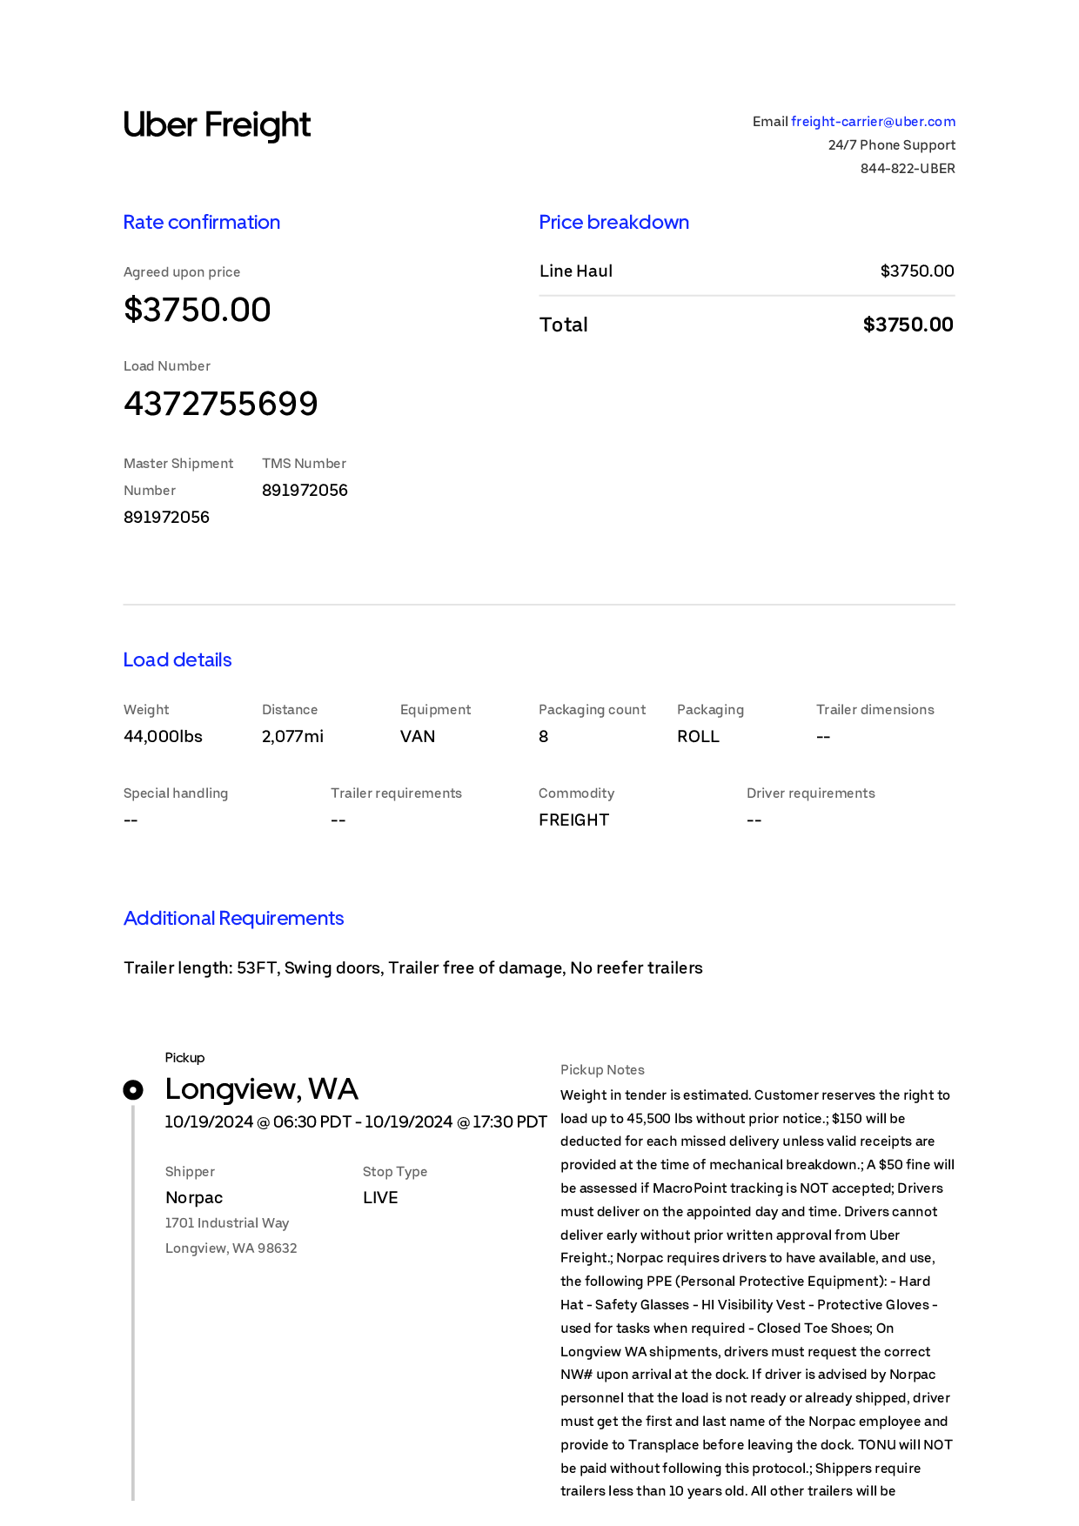The height and width of the screenshot is (1526, 1079).
Task: Click the Additional Requirements heading
Action: pos(234,918)
